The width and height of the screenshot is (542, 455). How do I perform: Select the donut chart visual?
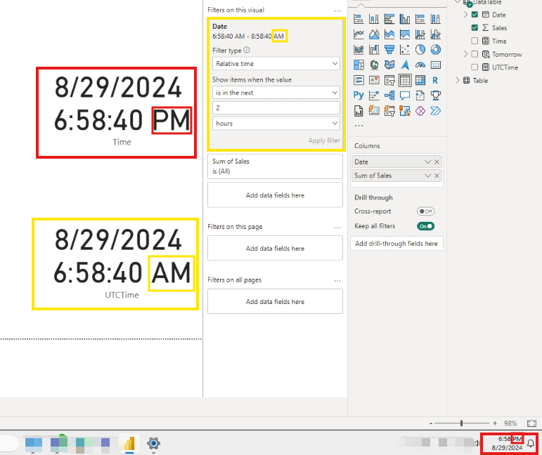pos(436,50)
